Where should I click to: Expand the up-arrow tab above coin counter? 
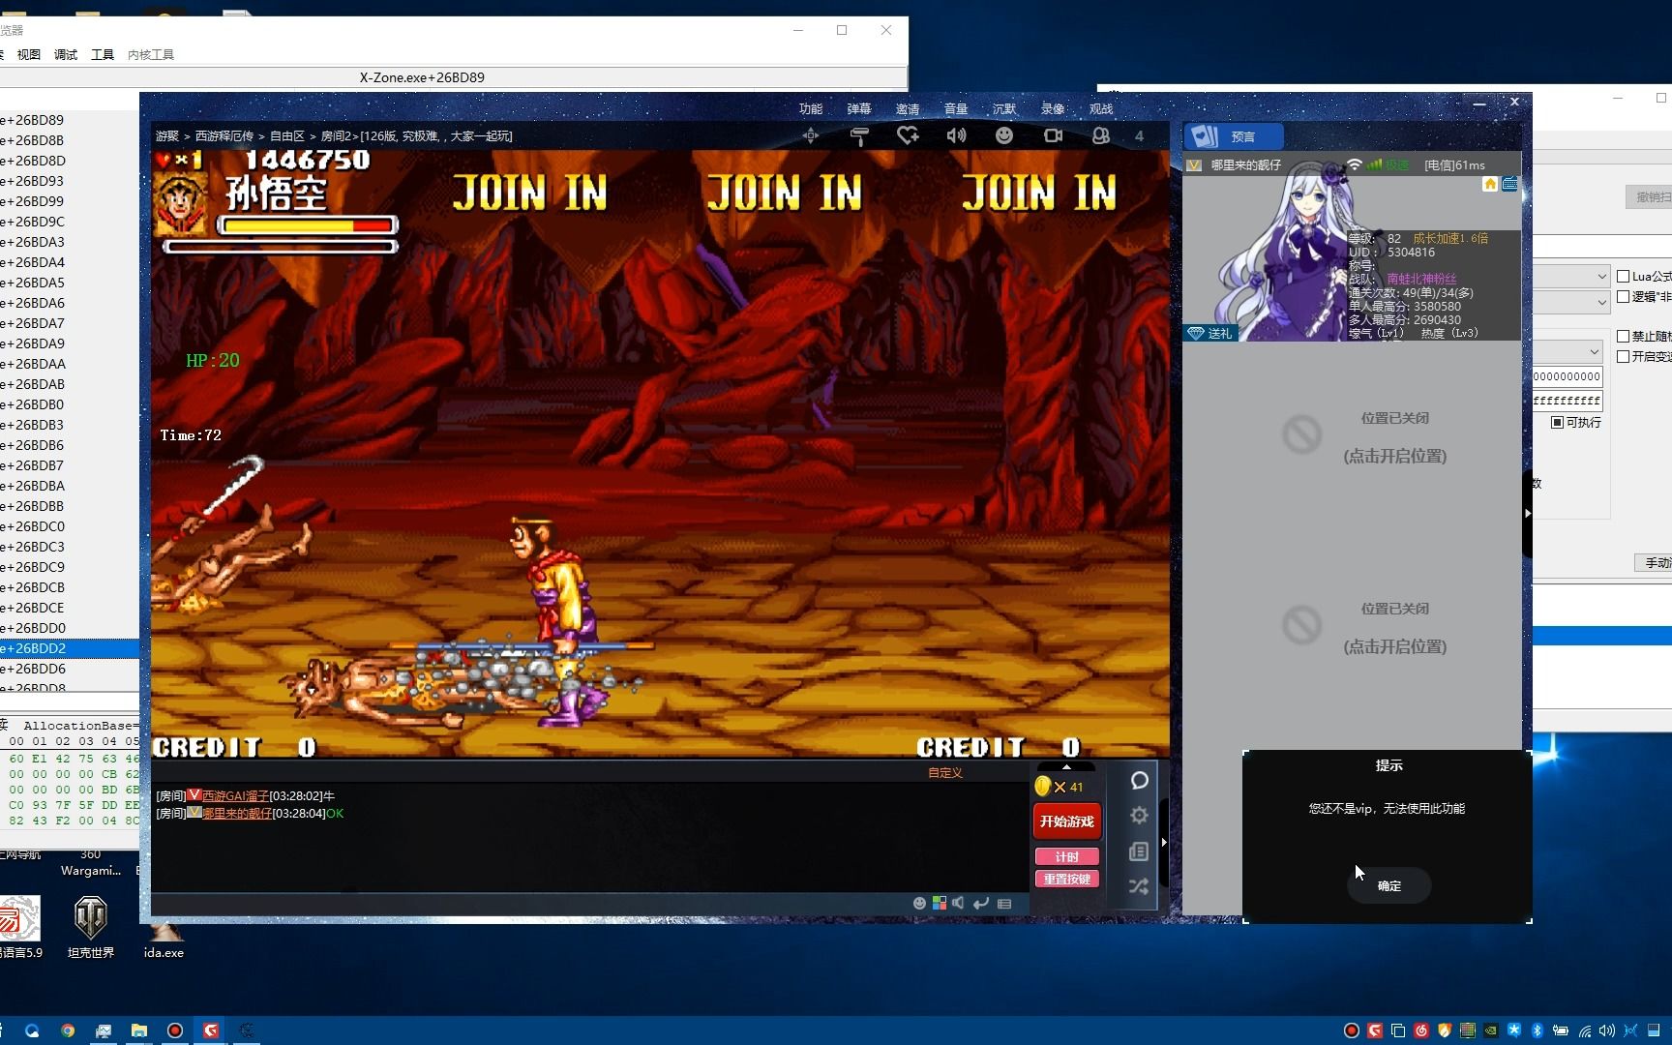click(x=1067, y=766)
